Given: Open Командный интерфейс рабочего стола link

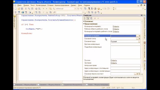Looking at the screenshot, I should tap(116, 31).
